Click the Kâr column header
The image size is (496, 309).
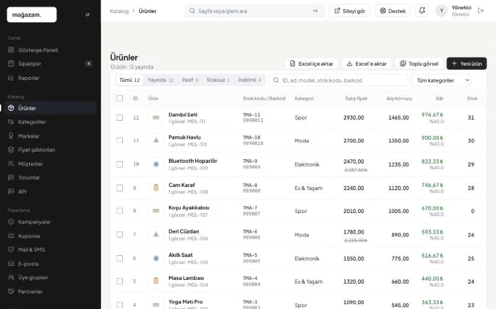tap(440, 98)
